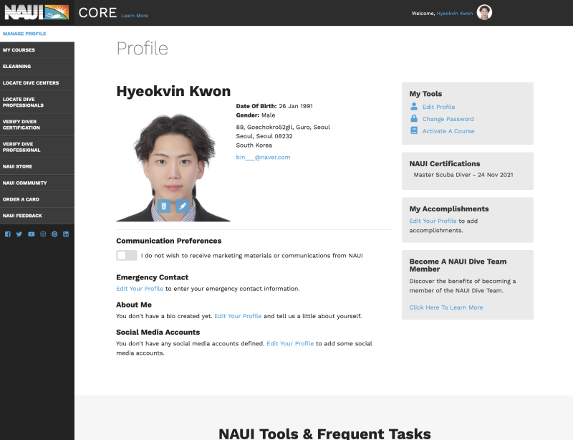Viewport: 573px width, 440px height.
Task: Click the person icon beside Edit Profile
Action: click(414, 107)
